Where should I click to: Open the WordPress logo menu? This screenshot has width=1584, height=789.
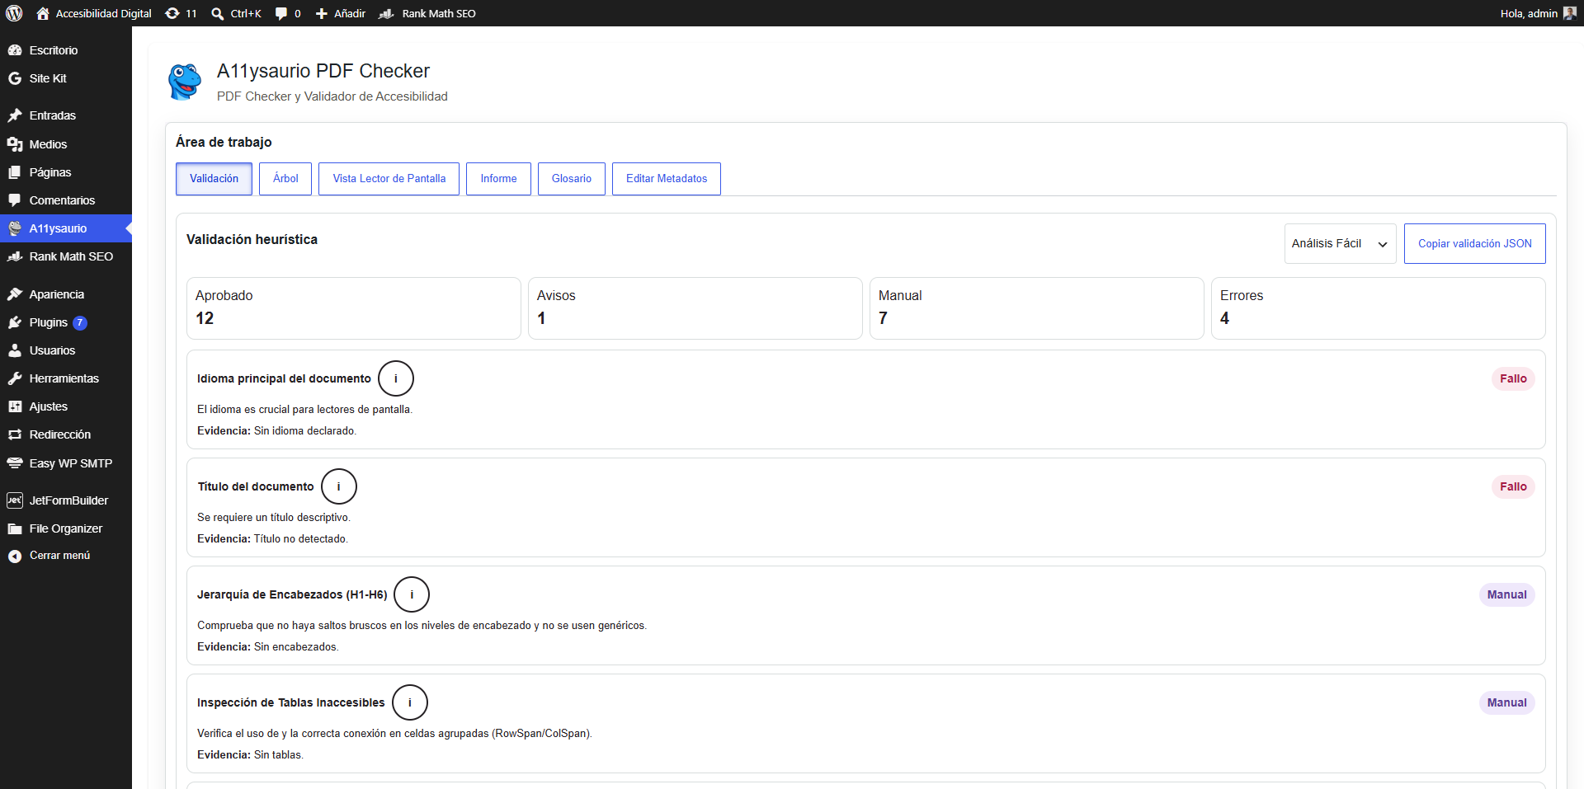pos(14,13)
